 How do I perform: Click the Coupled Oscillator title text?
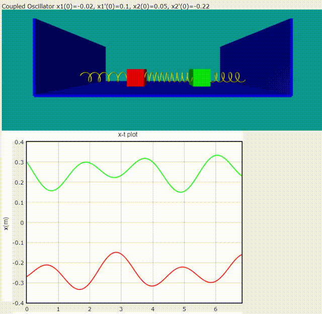pyautogui.click(x=106, y=7)
